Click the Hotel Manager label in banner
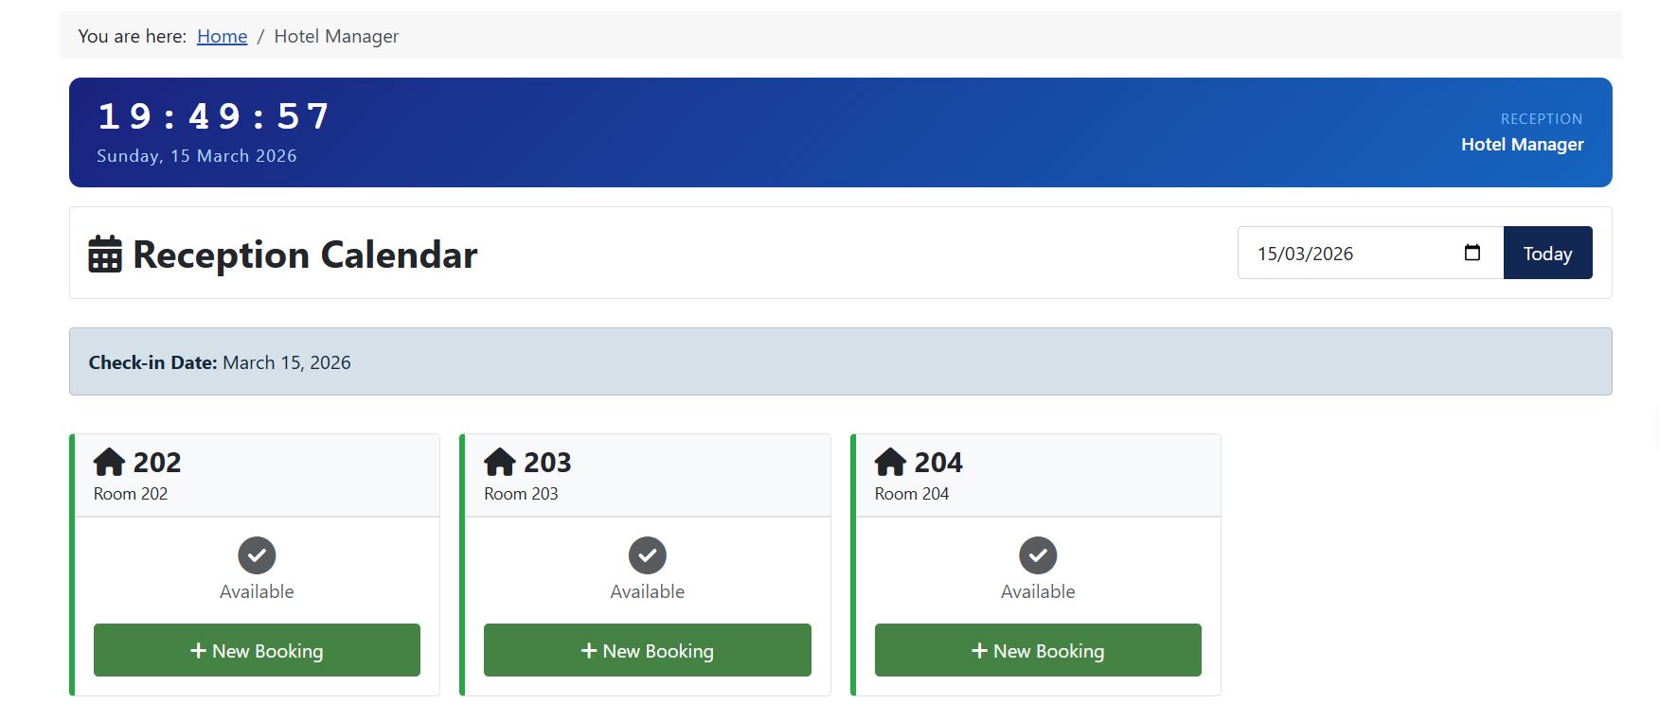Screen dimensions: 1659x721 1522,144
